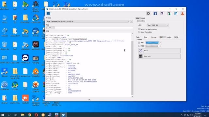209x117 pixels.
Task: Open Task View on taskbar
Action: pyautogui.click(x=16, y=115)
